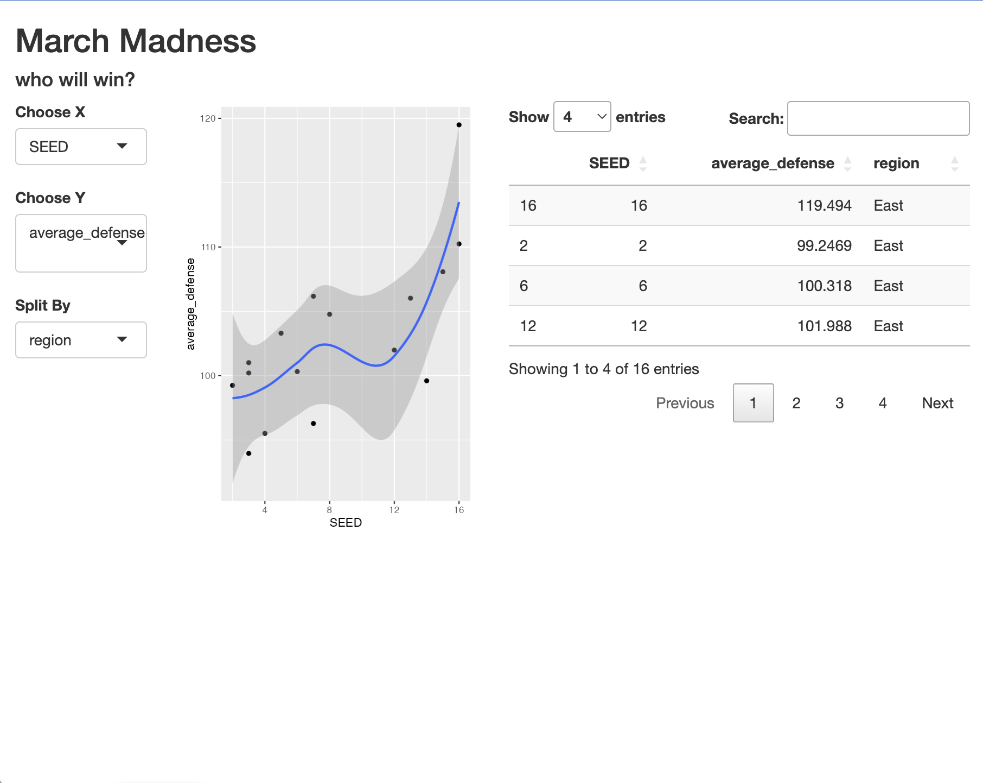Open the Choose X SEED dropdown
The image size is (983, 783).
81,147
